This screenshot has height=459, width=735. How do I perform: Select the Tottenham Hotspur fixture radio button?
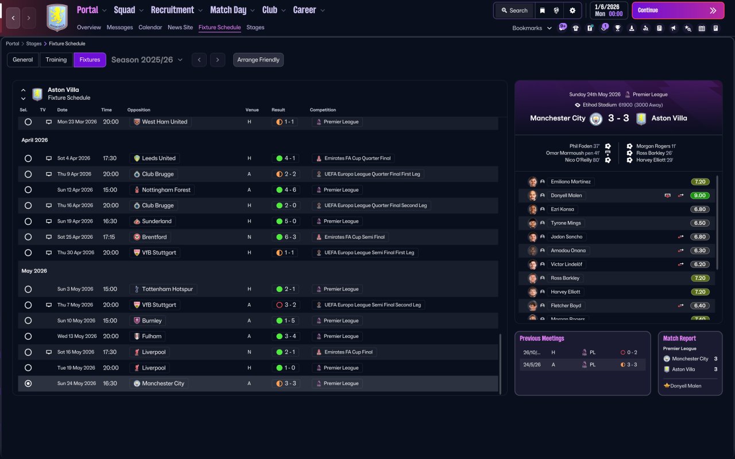click(28, 289)
